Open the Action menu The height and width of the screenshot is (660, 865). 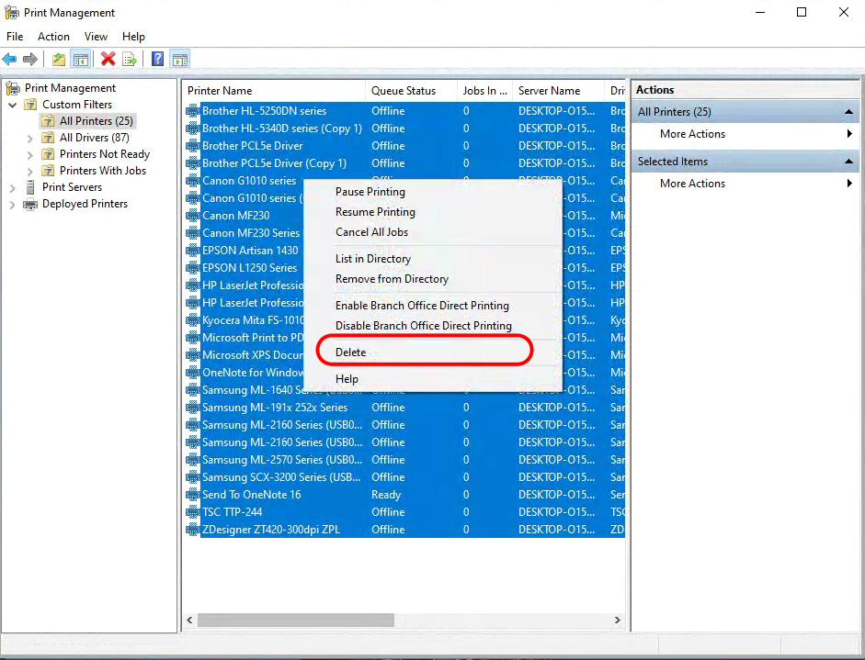click(53, 37)
